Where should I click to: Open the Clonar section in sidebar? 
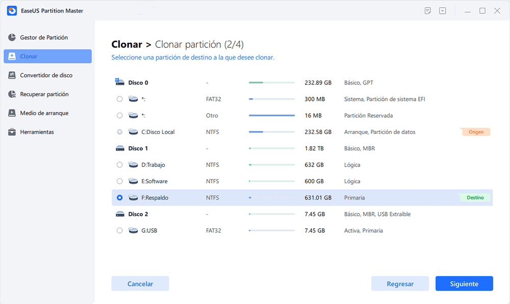click(x=48, y=56)
